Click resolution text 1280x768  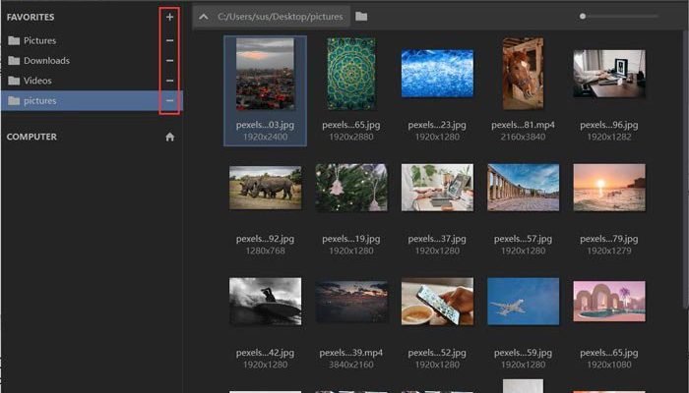(265, 251)
